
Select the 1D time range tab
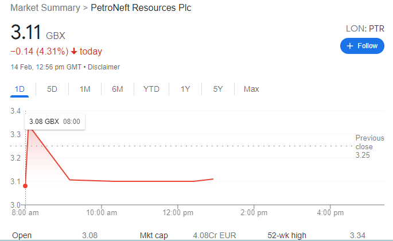[x=20, y=89]
